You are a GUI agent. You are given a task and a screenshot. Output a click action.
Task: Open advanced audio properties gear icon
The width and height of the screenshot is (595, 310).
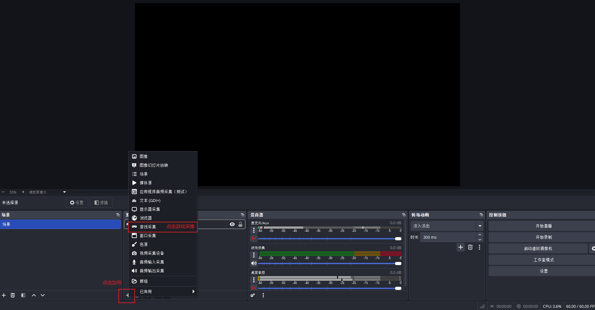click(253, 295)
